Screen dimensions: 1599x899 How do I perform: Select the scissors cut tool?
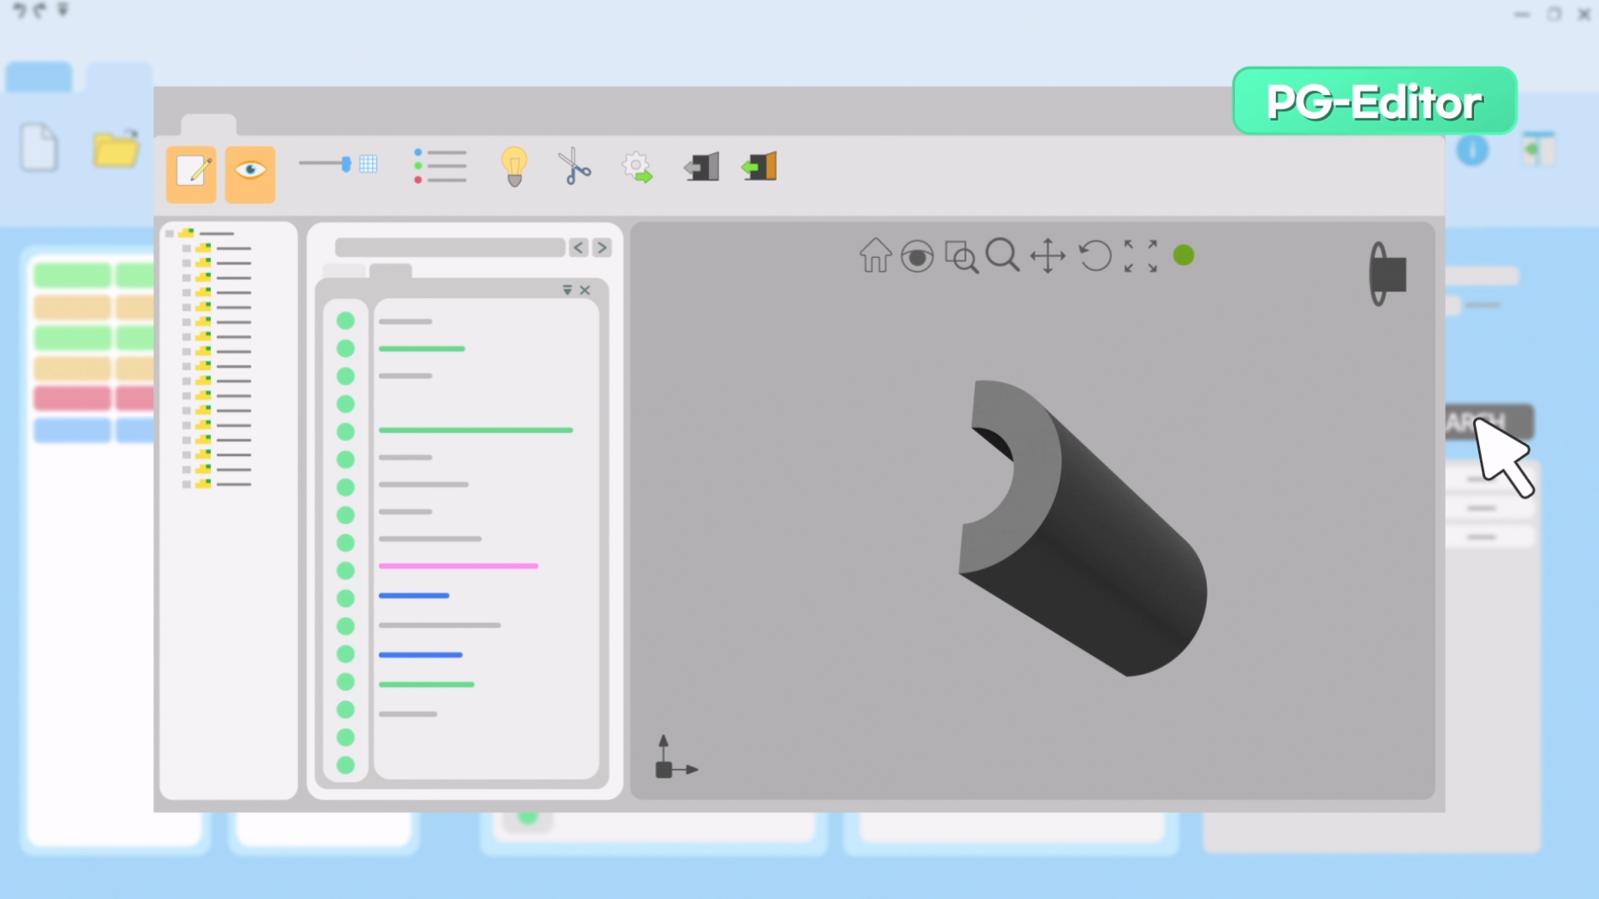(x=574, y=166)
